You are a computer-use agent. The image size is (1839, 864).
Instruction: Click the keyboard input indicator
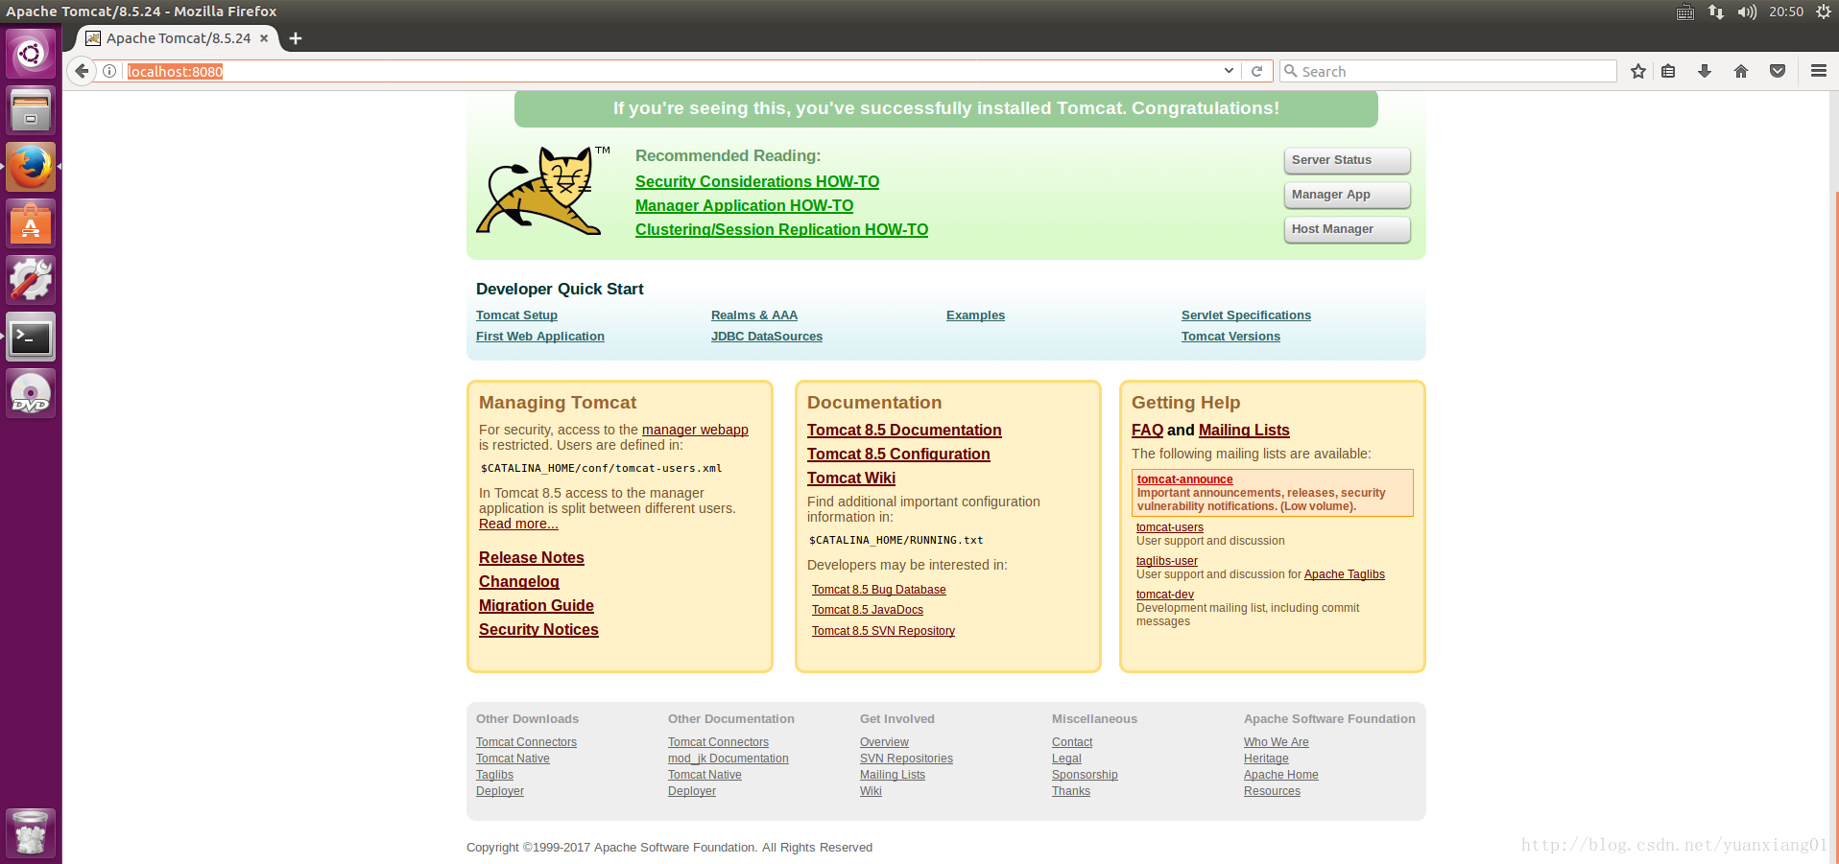(x=1685, y=12)
